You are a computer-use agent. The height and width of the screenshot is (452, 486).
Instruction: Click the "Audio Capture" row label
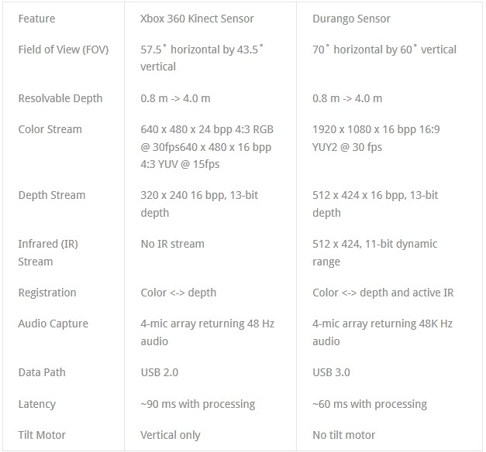click(53, 324)
